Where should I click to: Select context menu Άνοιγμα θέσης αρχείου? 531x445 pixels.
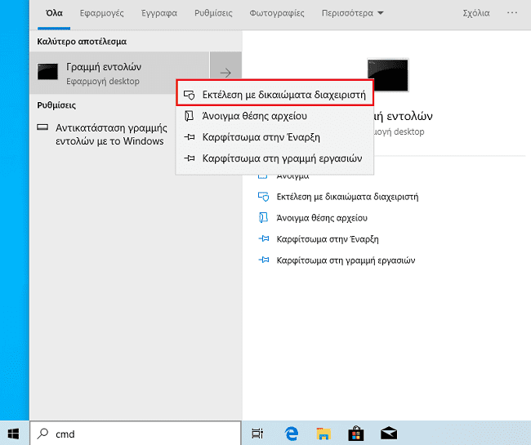274,116
